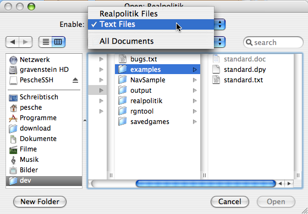Image resolution: width=308 pixels, height=214 pixels.
Task: Expand examples folder disclosure arrow
Action: tap(195, 70)
